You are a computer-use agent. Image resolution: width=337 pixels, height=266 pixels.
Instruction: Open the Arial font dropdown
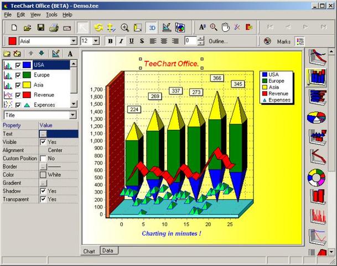(74, 41)
